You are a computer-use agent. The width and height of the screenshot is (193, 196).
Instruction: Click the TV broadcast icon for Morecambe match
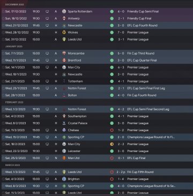(47, 54)
